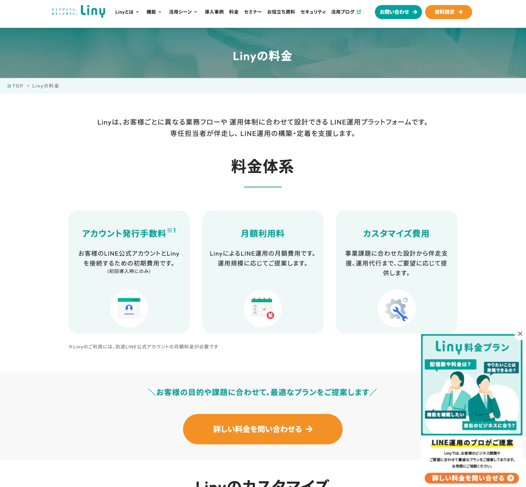The width and height of the screenshot is (526, 487).
Task: Click the account issuance fee icon
Action: (129, 308)
